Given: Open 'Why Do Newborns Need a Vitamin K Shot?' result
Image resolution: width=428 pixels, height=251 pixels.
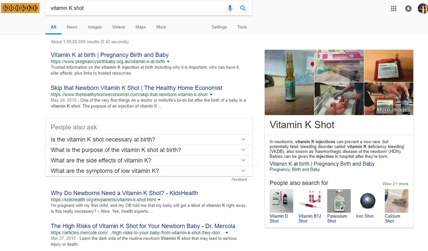Looking at the screenshot, I should pyautogui.click(x=124, y=193).
